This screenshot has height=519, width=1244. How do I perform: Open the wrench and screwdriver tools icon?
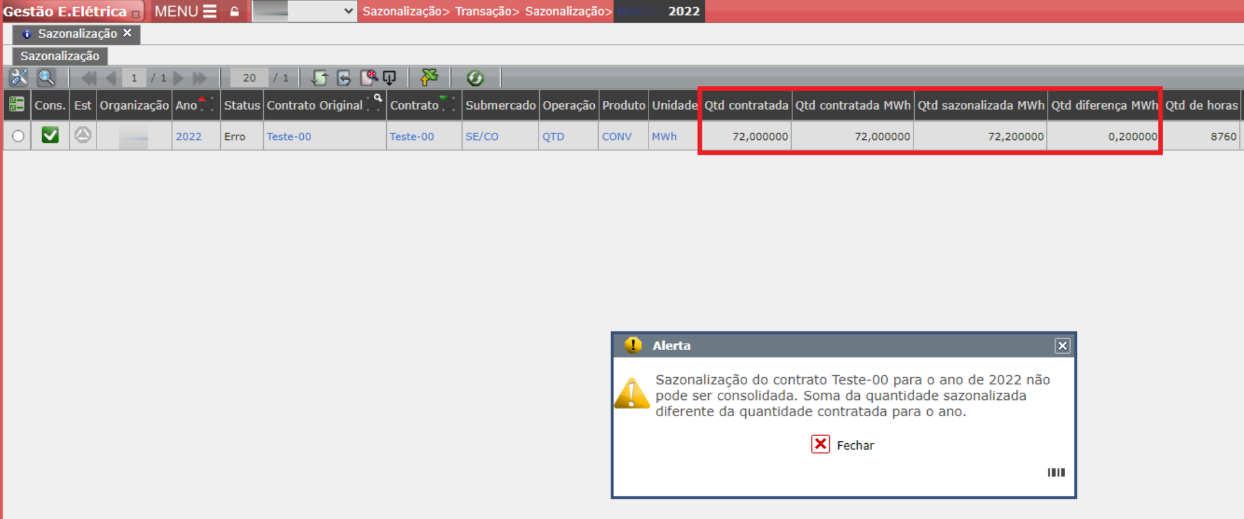click(19, 78)
